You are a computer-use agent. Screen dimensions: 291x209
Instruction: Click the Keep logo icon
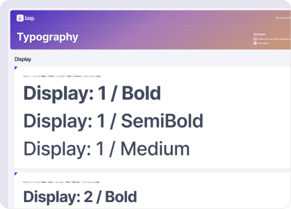tap(19, 18)
